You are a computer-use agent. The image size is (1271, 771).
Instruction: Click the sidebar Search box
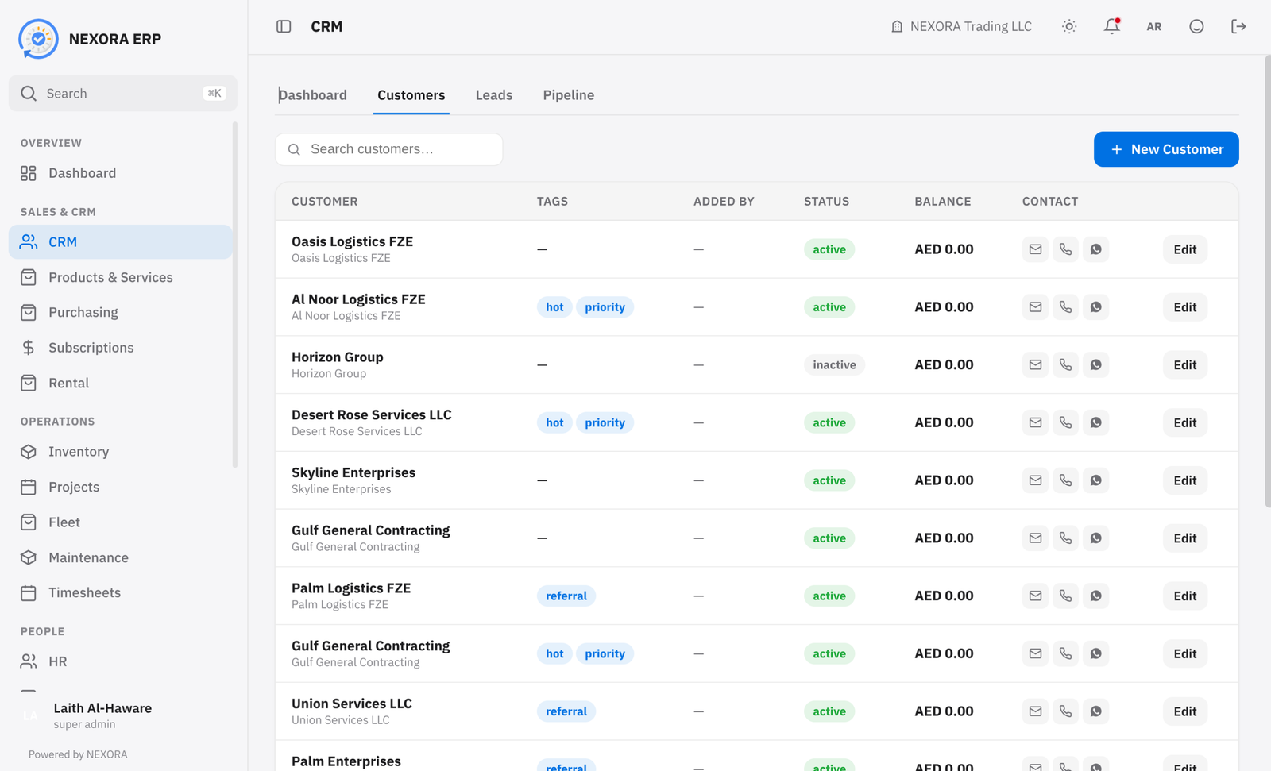pyautogui.click(x=123, y=94)
